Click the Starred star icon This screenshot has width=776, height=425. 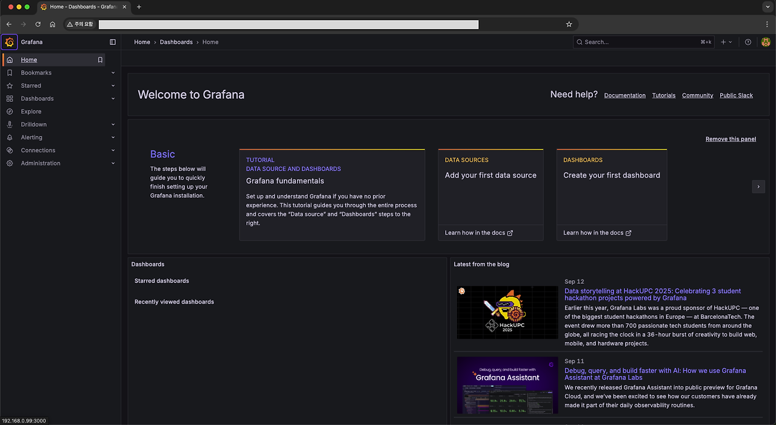(x=10, y=85)
